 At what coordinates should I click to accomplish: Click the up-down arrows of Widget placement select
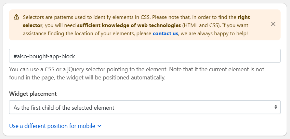click(x=276, y=107)
